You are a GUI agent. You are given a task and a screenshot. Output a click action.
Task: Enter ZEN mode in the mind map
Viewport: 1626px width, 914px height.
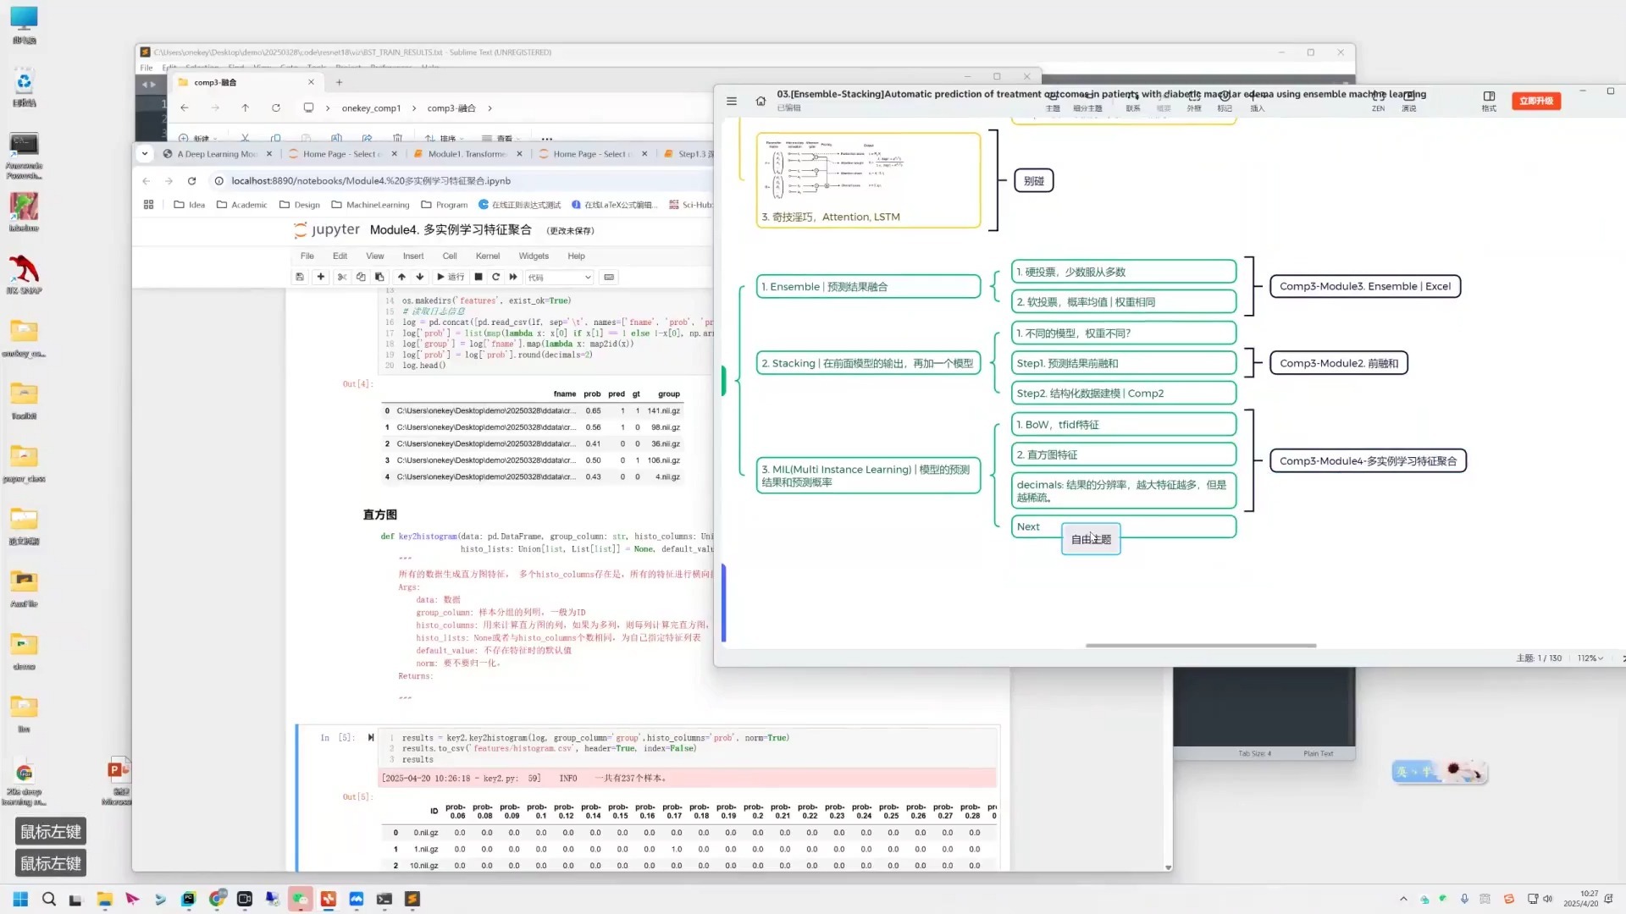point(1379,101)
